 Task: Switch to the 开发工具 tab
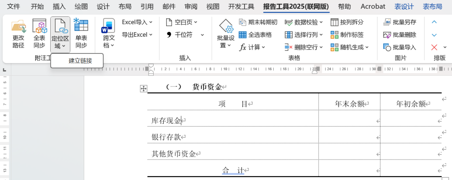pos(241,6)
